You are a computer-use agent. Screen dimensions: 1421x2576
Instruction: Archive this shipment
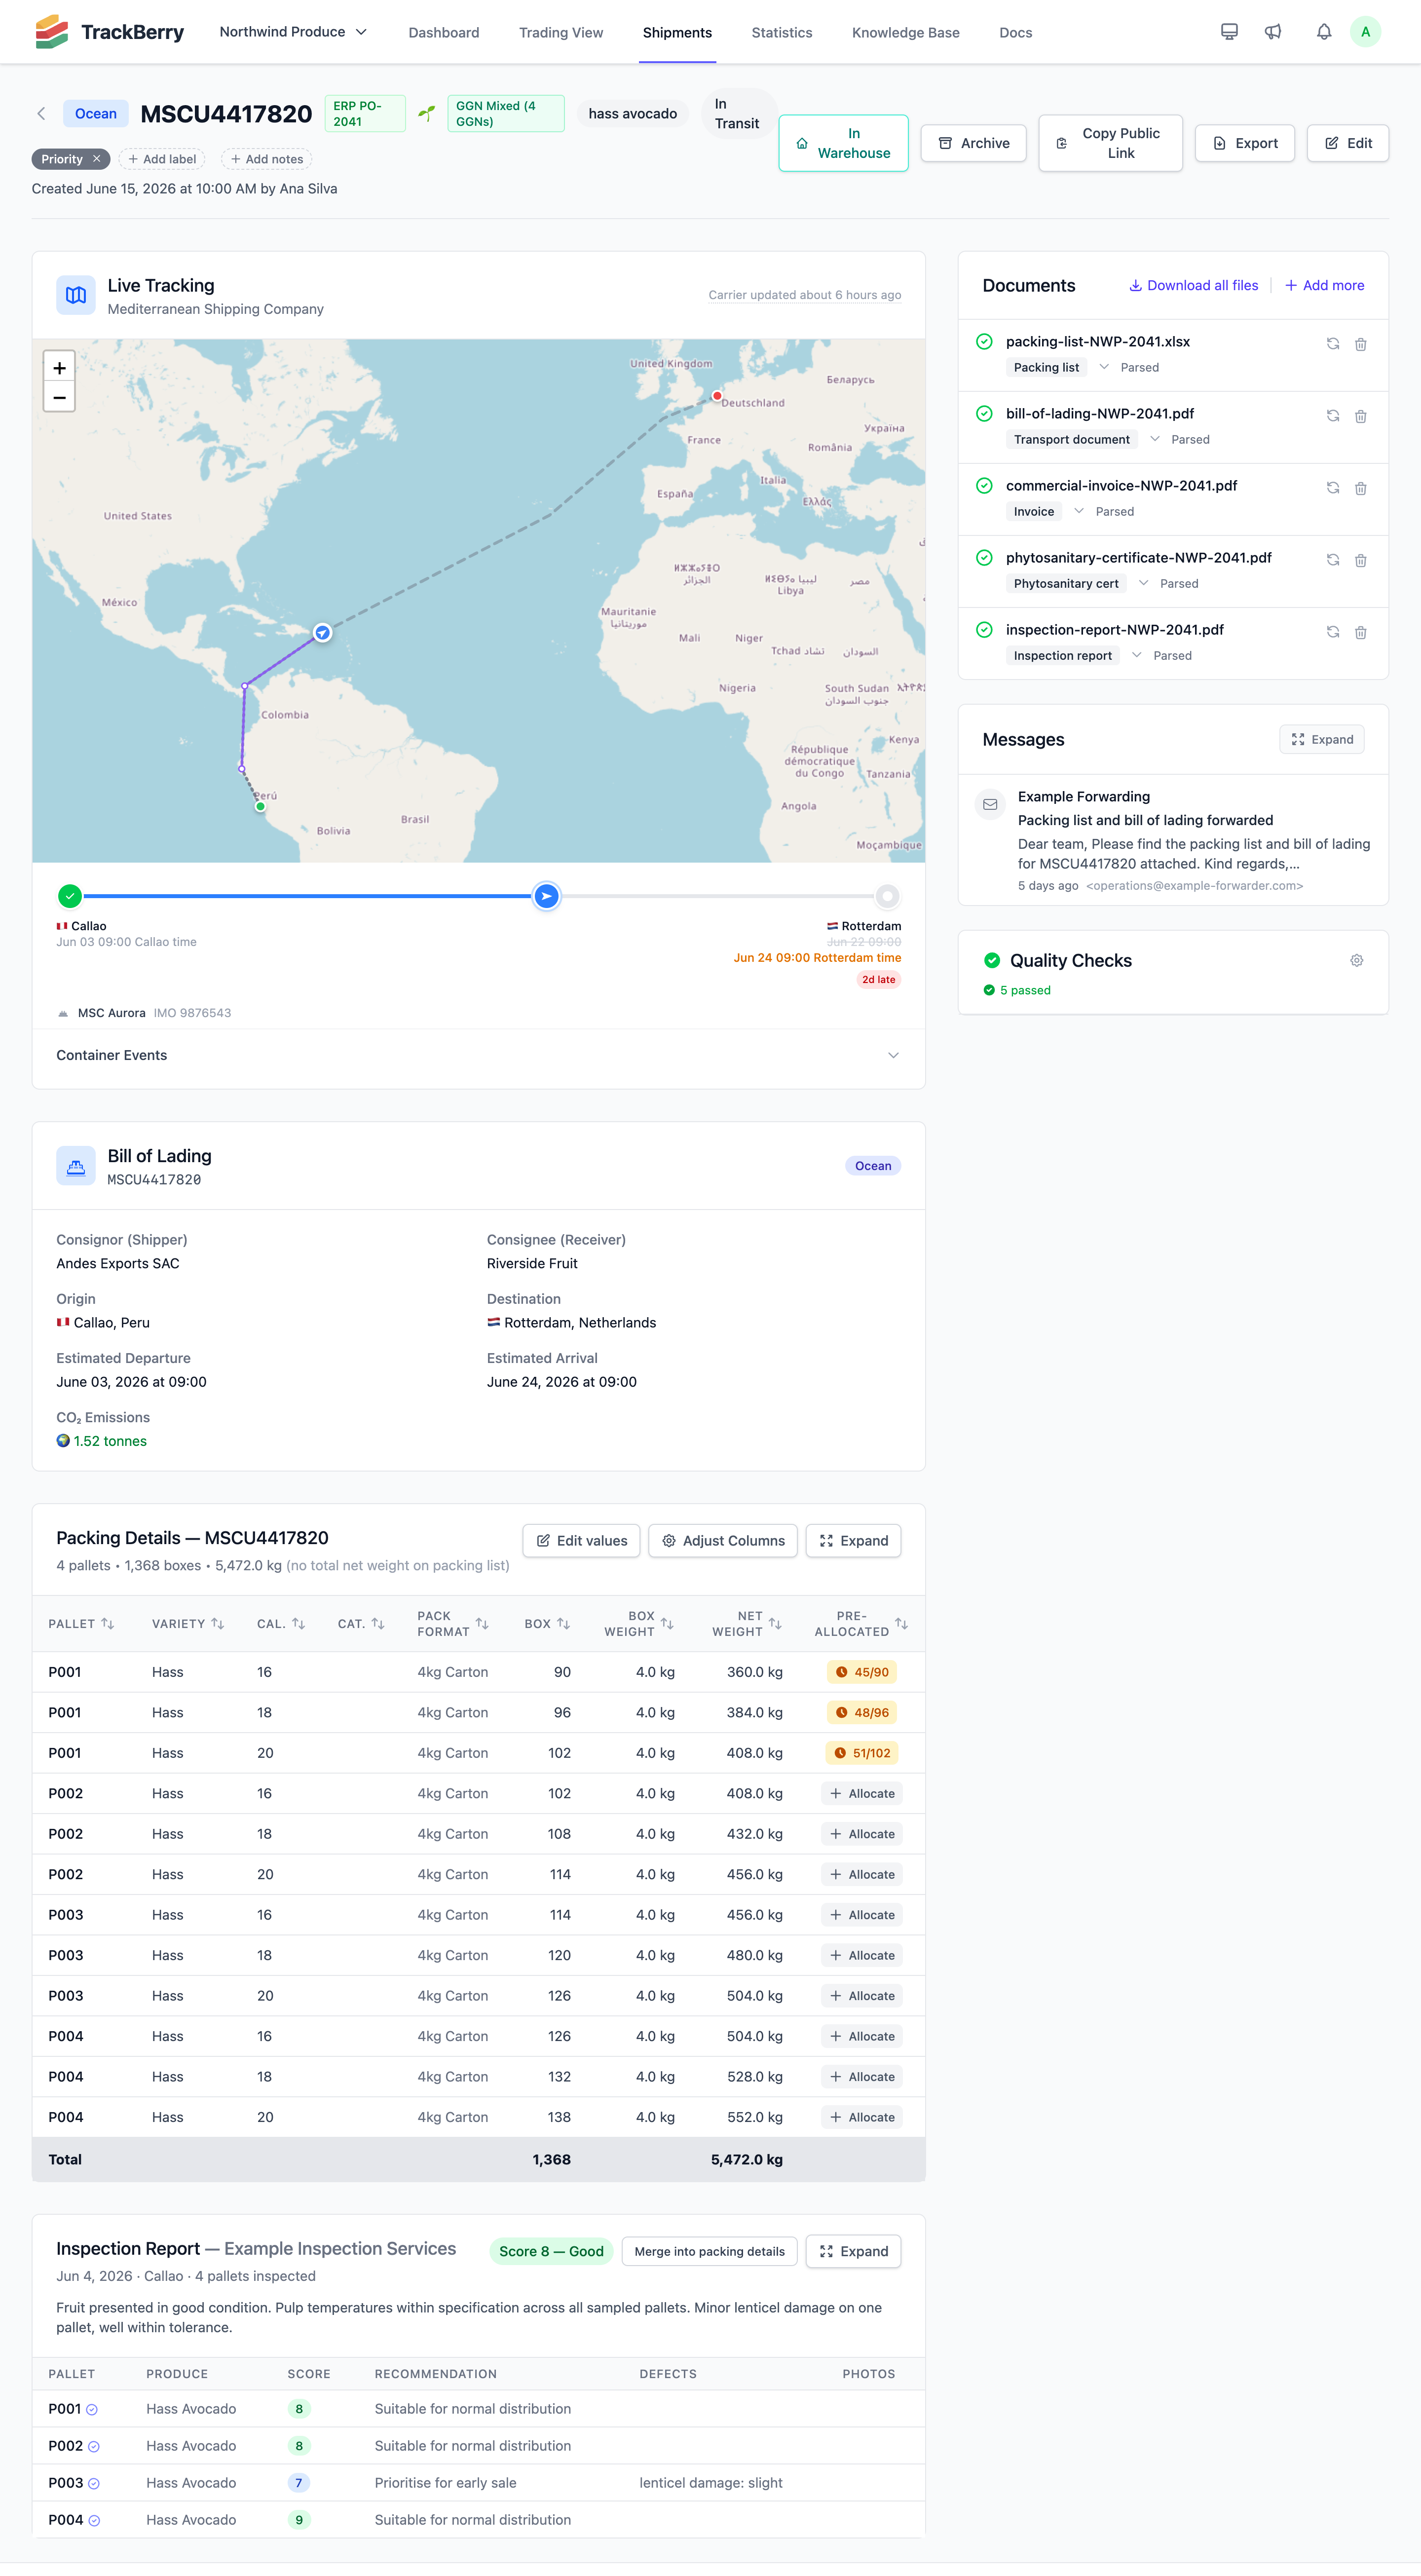coord(973,143)
